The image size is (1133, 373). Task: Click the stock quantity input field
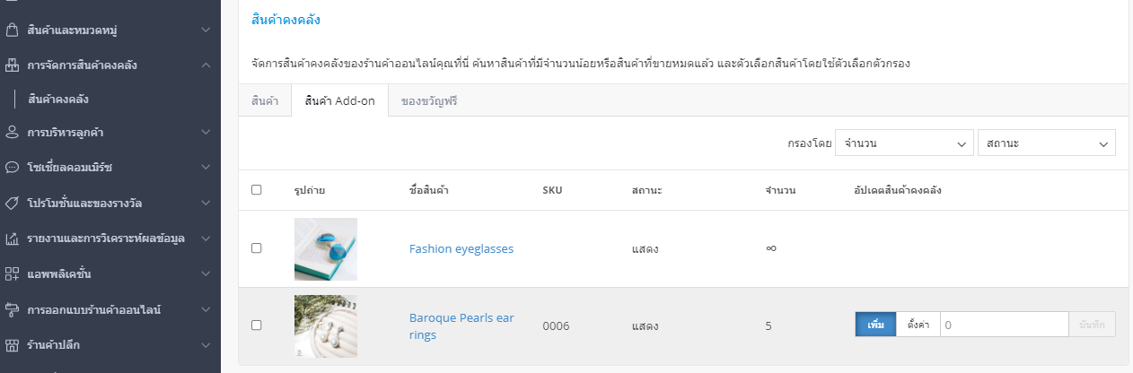coord(1004,325)
